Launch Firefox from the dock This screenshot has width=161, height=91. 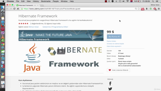coord(3,26)
